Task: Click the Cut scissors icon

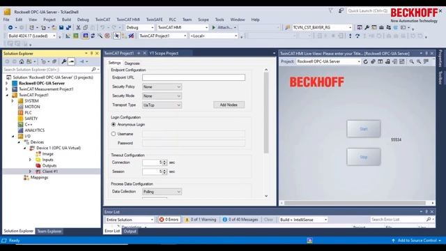Action: point(78,28)
